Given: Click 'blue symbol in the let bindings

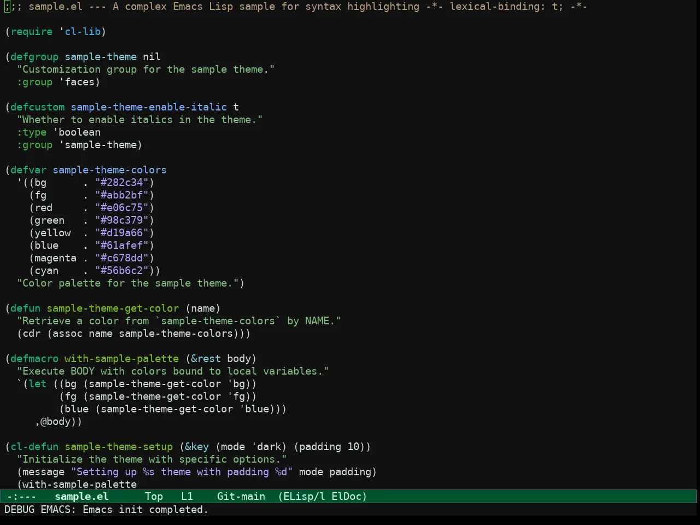Looking at the screenshot, I should [x=254, y=409].
